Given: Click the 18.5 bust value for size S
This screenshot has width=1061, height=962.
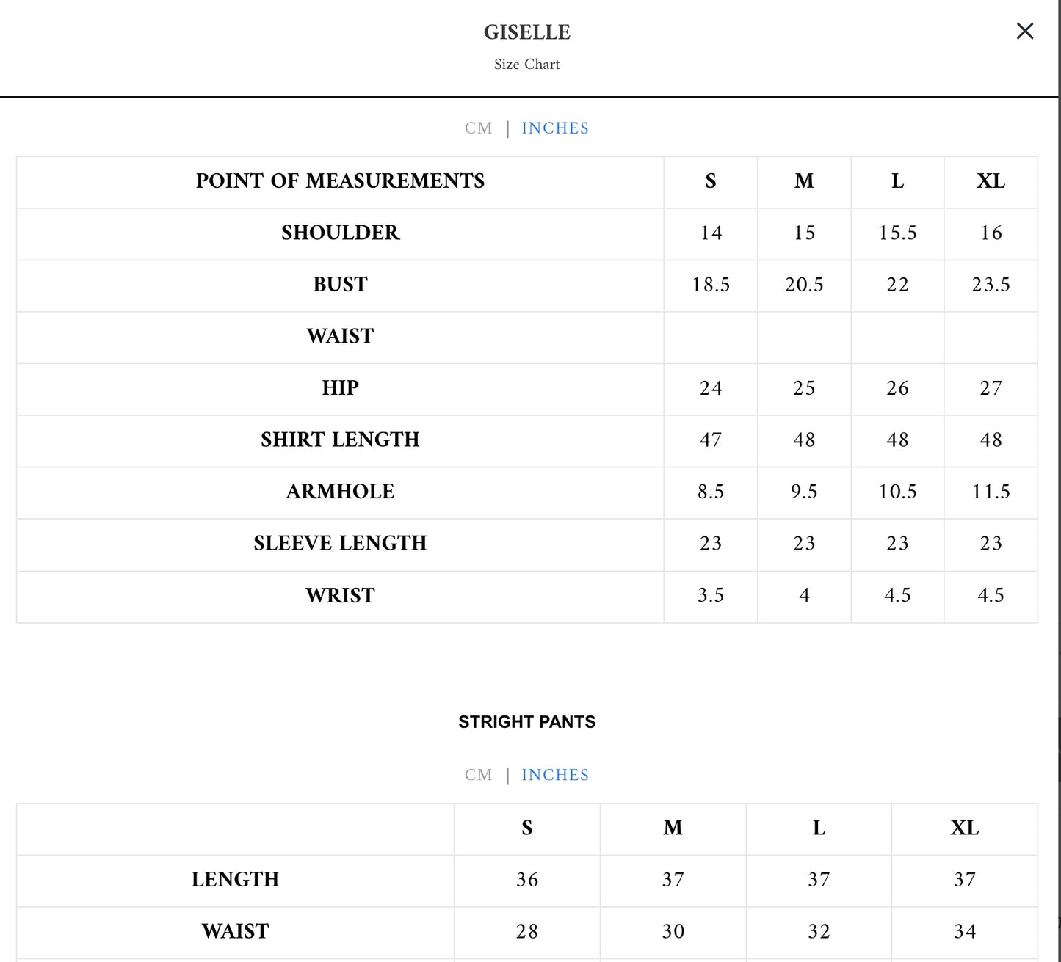Looking at the screenshot, I should point(710,285).
